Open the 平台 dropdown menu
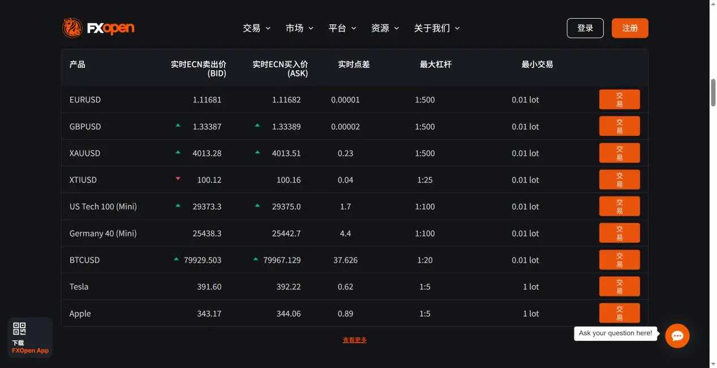 (x=342, y=28)
